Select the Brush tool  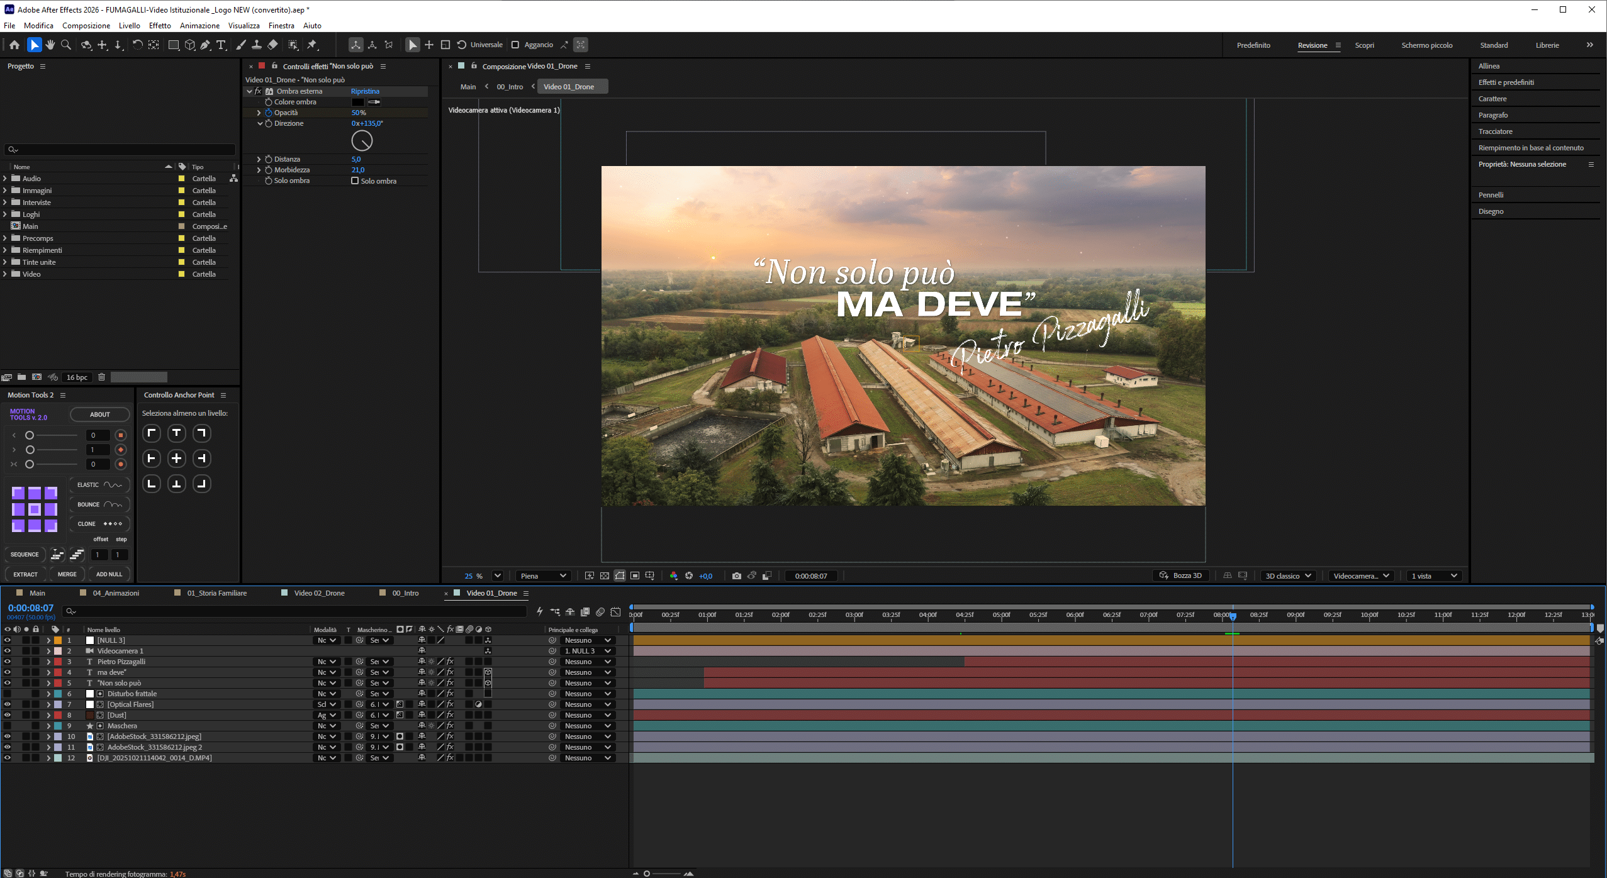(x=241, y=45)
